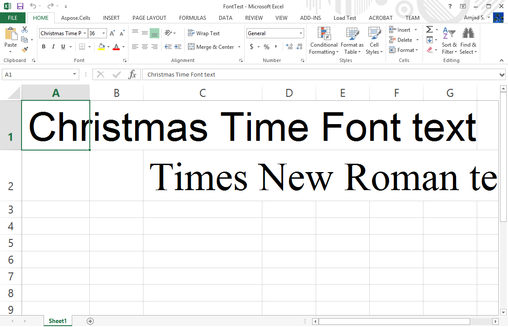Screen dimensions: 508x327
Task: Click the Format Painter brush icon
Action: click(25, 50)
